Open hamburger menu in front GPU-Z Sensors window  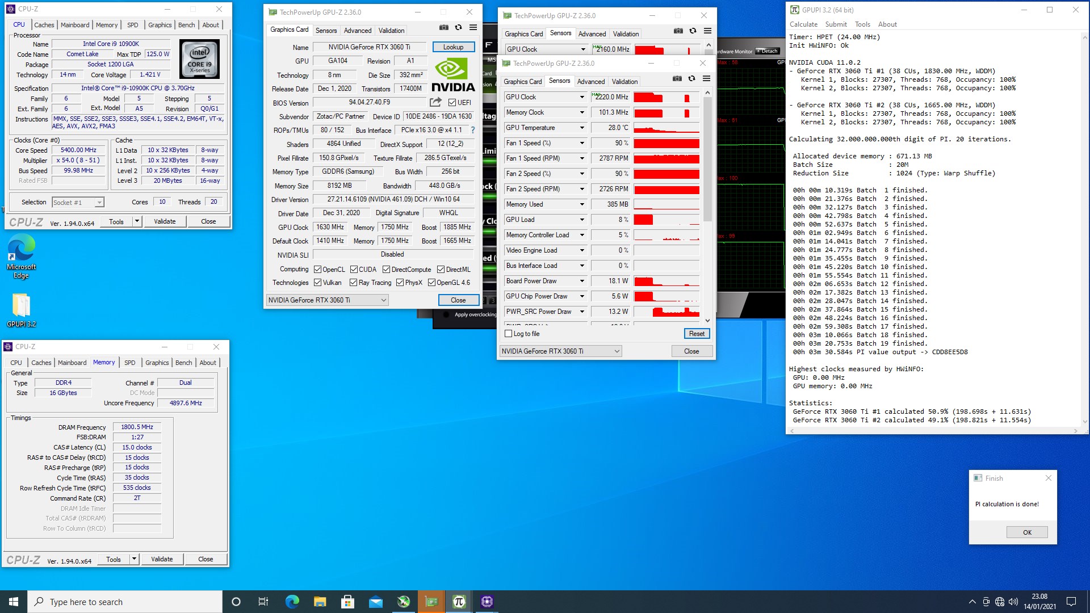[706, 78]
